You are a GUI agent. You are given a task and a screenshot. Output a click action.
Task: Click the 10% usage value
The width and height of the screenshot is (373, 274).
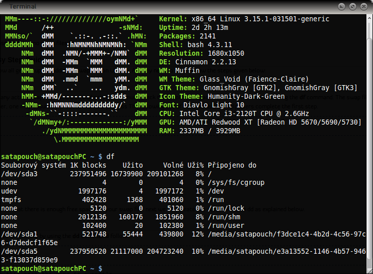tap(198, 251)
